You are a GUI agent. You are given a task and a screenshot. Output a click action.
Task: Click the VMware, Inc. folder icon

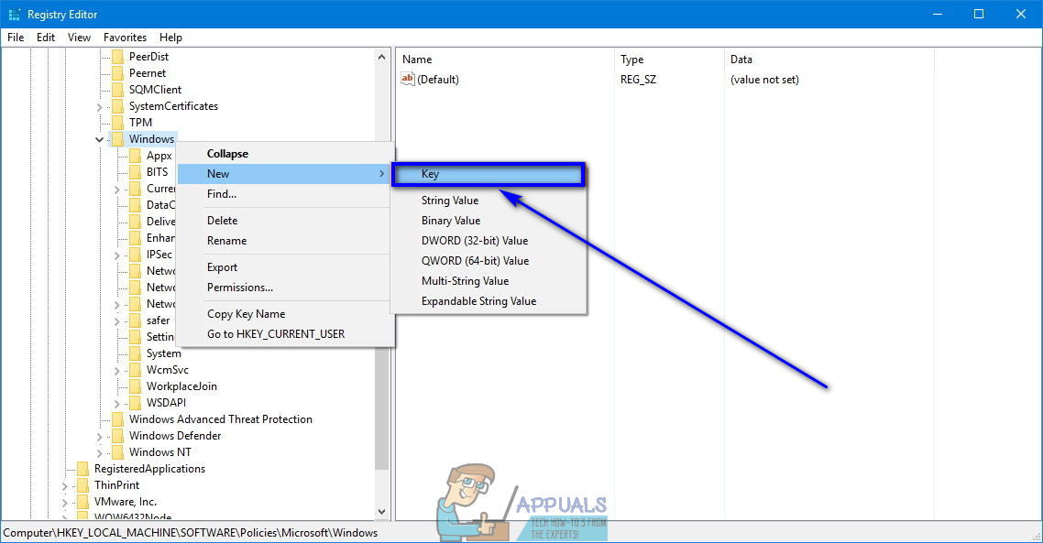pos(83,502)
